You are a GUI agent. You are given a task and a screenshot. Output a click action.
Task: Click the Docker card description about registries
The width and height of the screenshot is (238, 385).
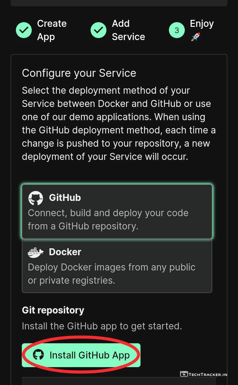coord(111,274)
